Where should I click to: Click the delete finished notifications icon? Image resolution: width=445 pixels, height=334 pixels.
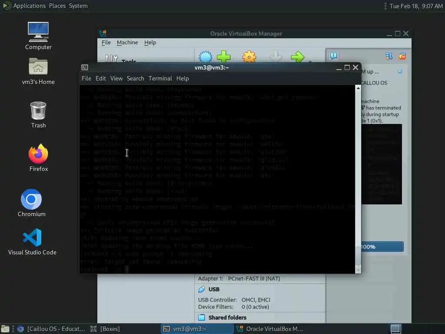(402, 56)
